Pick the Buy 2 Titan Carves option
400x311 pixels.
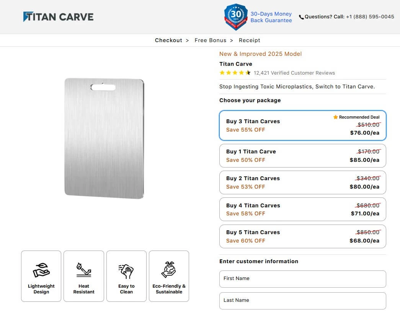point(302,182)
